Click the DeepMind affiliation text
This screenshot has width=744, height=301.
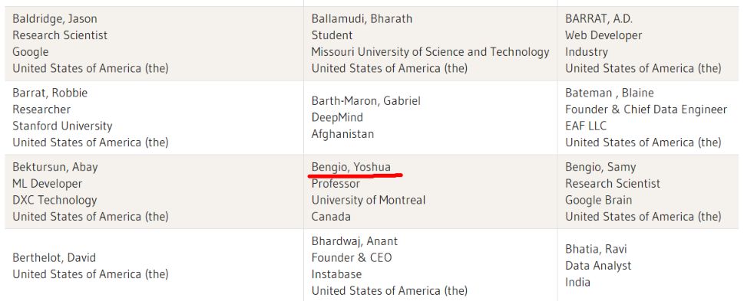337,117
